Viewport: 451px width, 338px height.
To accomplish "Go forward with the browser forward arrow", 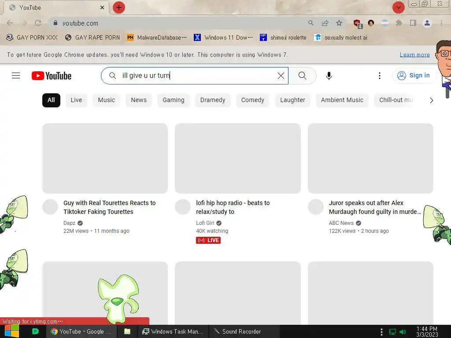I will (24, 23).
